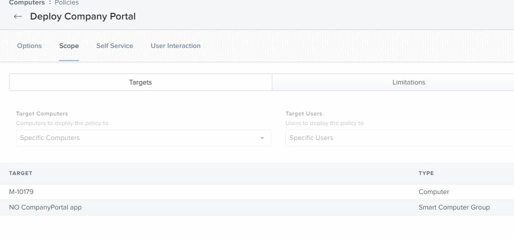
Task: Open the Self Service tab
Action: (x=115, y=46)
